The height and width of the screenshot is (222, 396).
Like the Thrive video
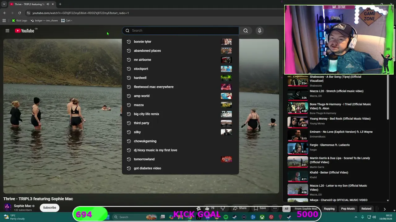click(x=209, y=208)
